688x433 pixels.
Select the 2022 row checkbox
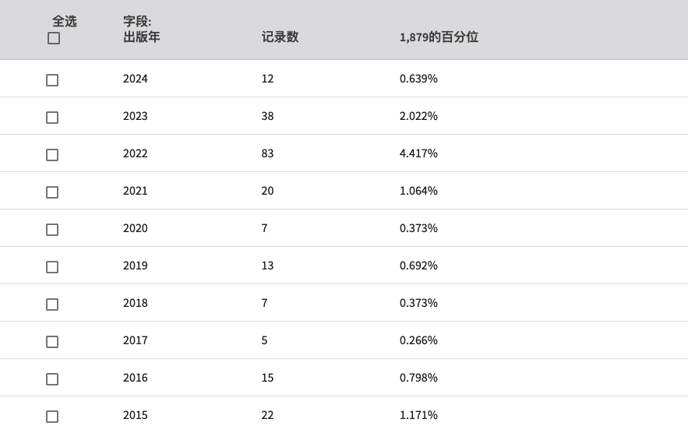point(52,155)
